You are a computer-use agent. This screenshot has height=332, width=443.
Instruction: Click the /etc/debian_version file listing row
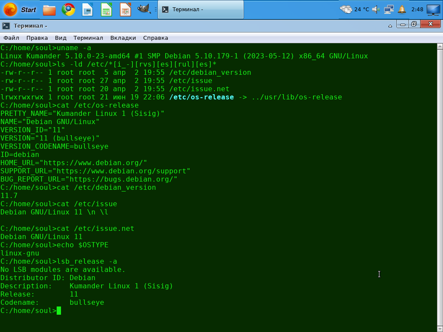click(x=126, y=73)
